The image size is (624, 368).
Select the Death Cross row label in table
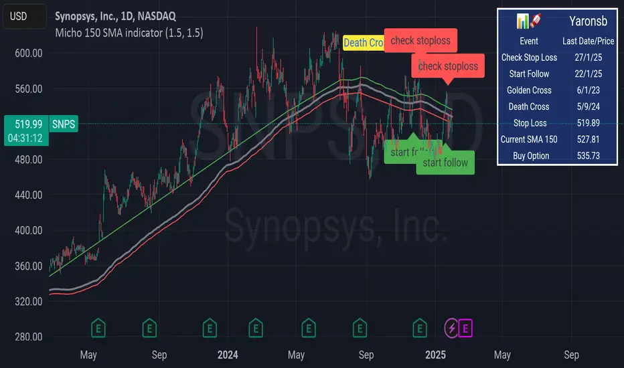tap(529, 106)
